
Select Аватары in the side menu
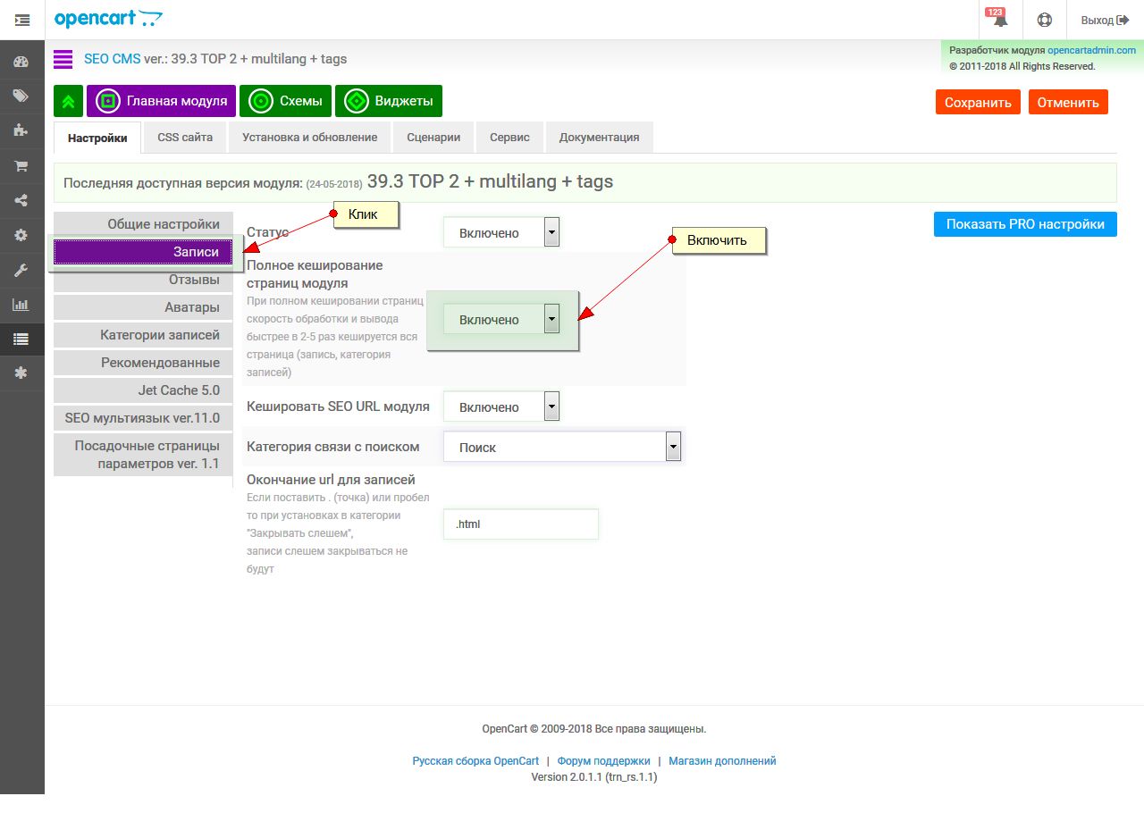coord(143,307)
